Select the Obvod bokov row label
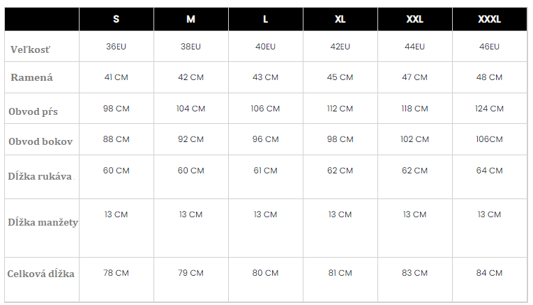533x305 pixels. pyautogui.click(x=40, y=141)
